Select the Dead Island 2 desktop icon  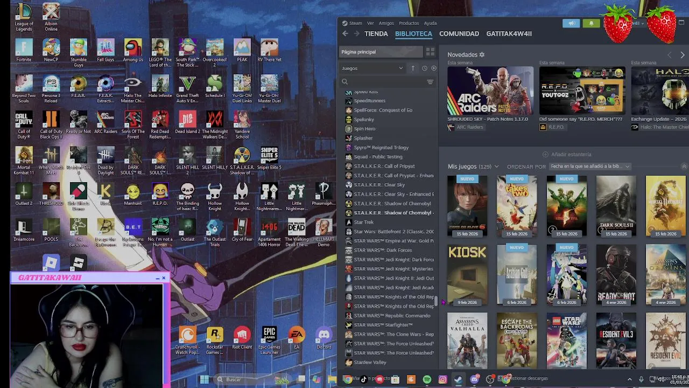click(x=187, y=122)
